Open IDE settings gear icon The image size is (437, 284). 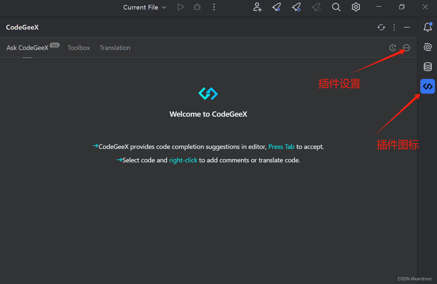point(356,7)
